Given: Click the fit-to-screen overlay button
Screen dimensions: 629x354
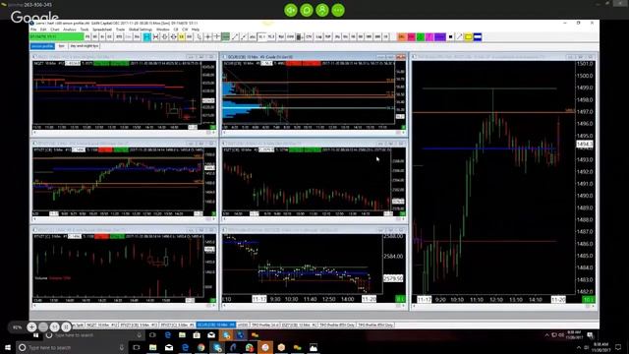Looking at the screenshot, I should [x=66, y=327].
